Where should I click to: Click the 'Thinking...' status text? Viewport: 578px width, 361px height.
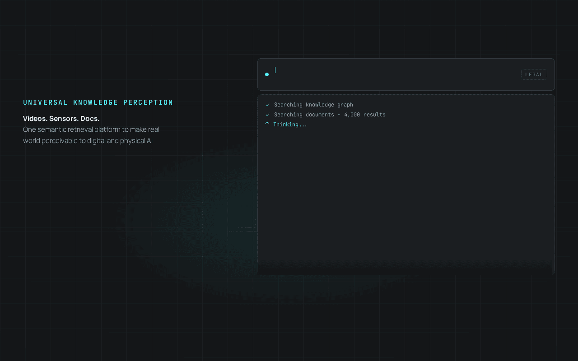click(290, 125)
